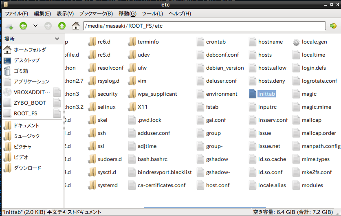Click the free space status bar text
The height and width of the screenshot is (216, 341).
point(293,212)
